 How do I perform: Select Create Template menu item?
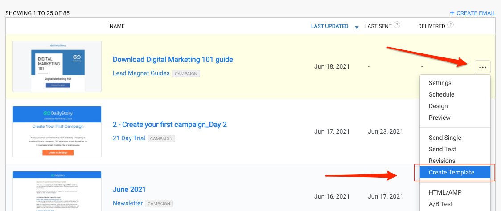tap(452, 172)
